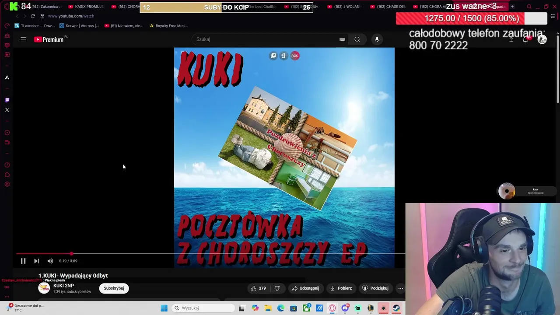Open the KUKI 2NP channel name
The height and width of the screenshot is (315, 560).
(x=63, y=286)
